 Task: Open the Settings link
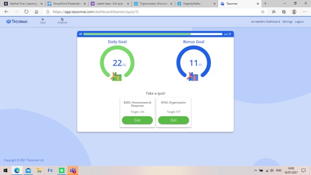(x=287, y=21)
